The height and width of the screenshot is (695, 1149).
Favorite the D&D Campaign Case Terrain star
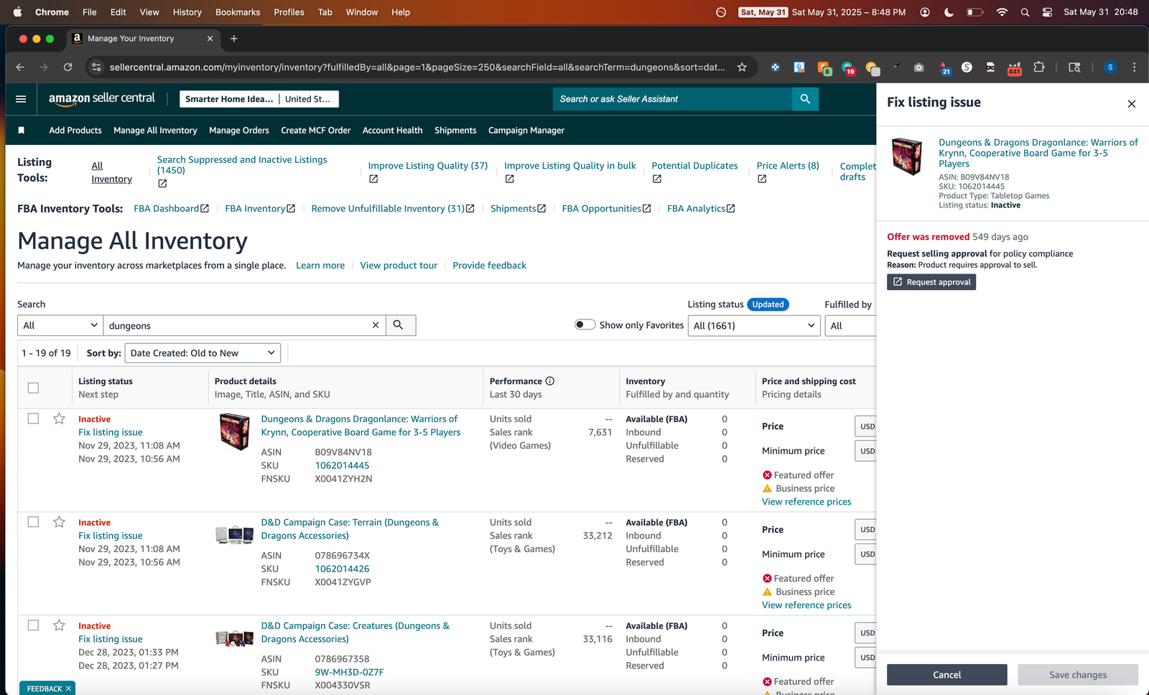(x=59, y=522)
